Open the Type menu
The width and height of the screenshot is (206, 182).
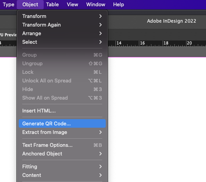pyautogui.click(x=9, y=5)
